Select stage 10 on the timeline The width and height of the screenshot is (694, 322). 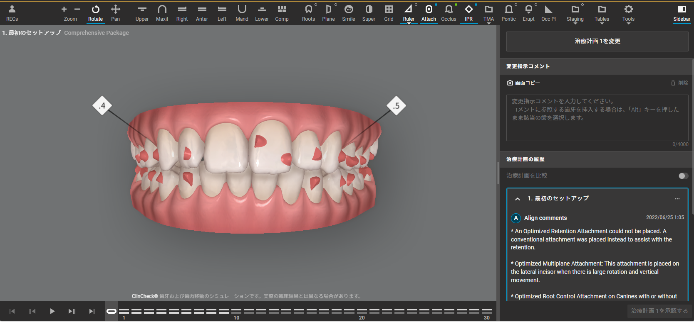236,311
